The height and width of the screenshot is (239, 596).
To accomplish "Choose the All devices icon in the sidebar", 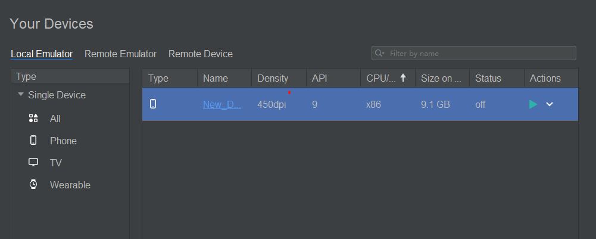I will tap(33, 119).
